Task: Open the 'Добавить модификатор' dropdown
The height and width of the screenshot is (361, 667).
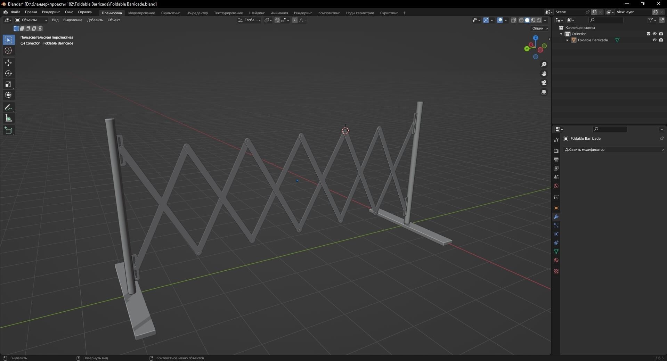Action: pos(614,150)
